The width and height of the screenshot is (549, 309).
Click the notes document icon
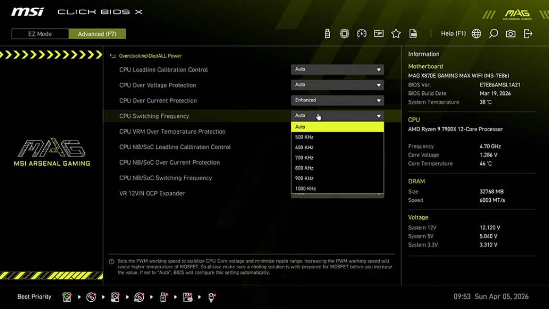(413, 33)
